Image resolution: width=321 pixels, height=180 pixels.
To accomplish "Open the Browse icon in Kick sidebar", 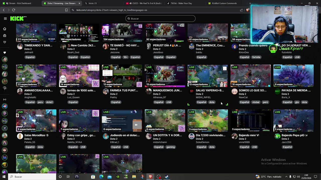I will 5,35.
